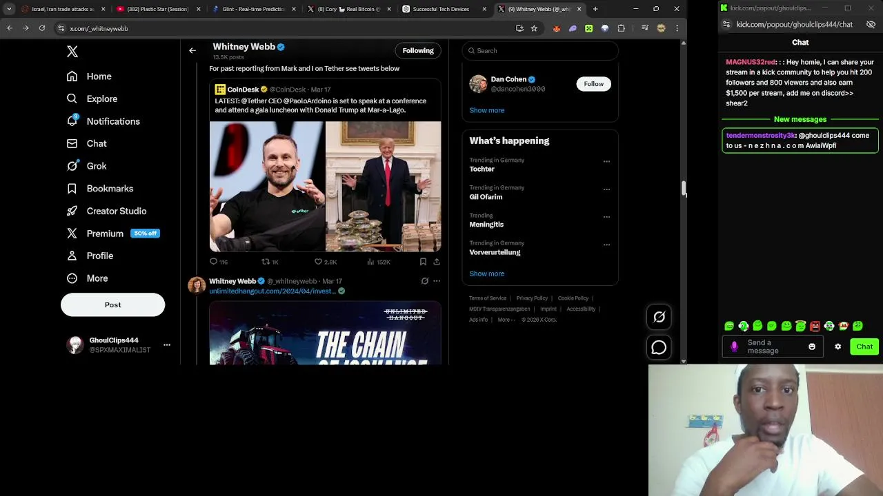Open GhoulClips444 account options ellipsis
Viewport: 883px width, 496px height.
coord(167,344)
